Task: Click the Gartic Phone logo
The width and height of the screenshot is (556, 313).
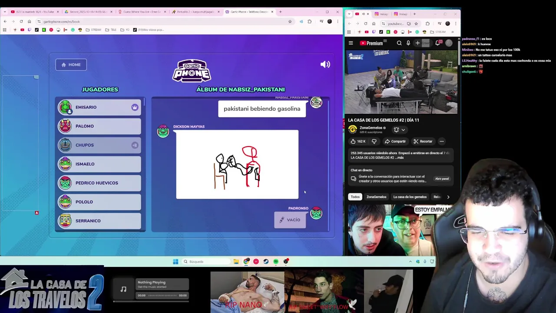Action: [x=192, y=71]
